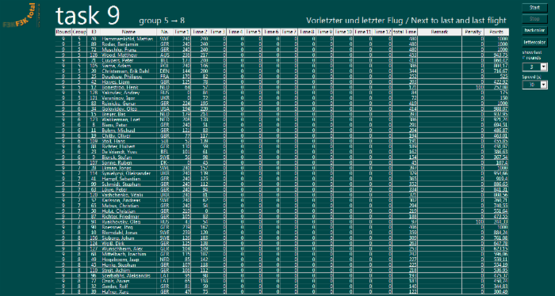Click the greyed-out Stop button
This screenshot has width=555, height=296.
tap(534, 19)
